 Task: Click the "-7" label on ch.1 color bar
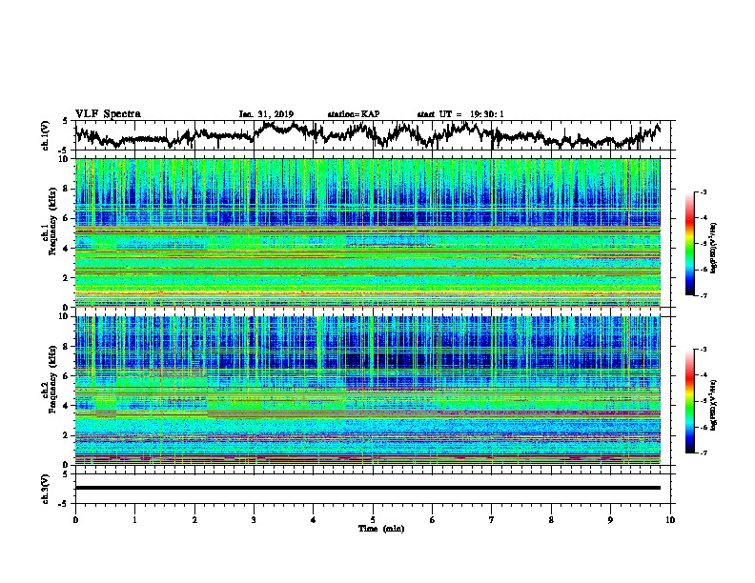click(703, 295)
